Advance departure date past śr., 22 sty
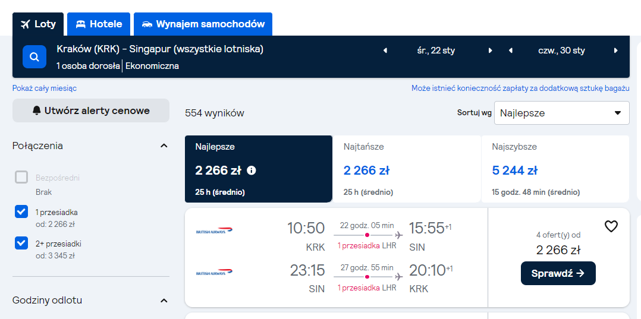Viewport: 641px width, 319px height. tap(490, 50)
